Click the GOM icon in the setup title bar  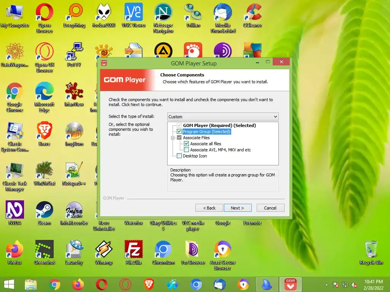[x=104, y=63]
